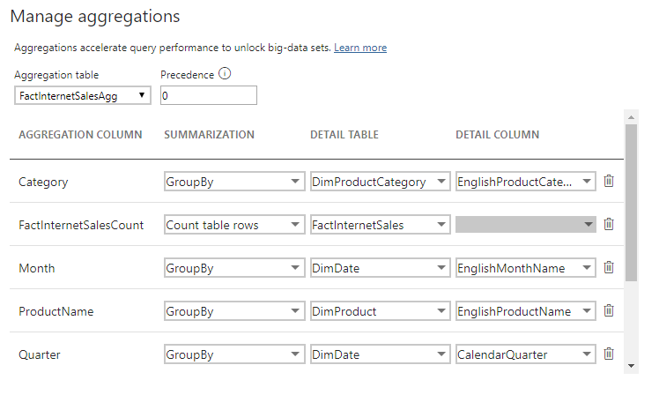Open the Learn more link
Screen dimensions: 659x395
coord(360,48)
